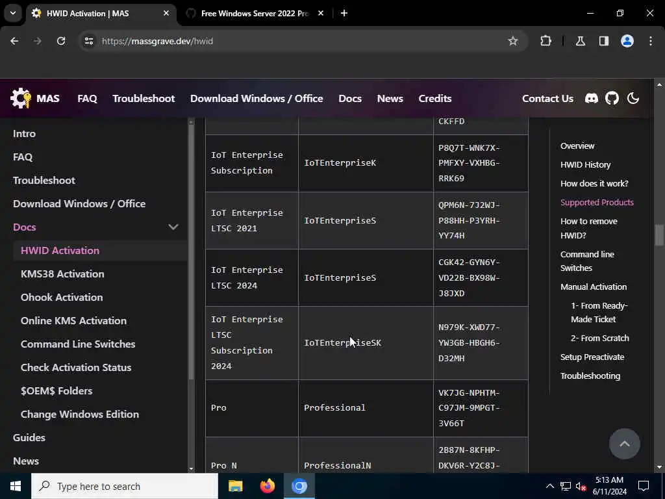The height and width of the screenshot is (499, 665).
Task: Open Credits in the top navigation
Action: 434,99
